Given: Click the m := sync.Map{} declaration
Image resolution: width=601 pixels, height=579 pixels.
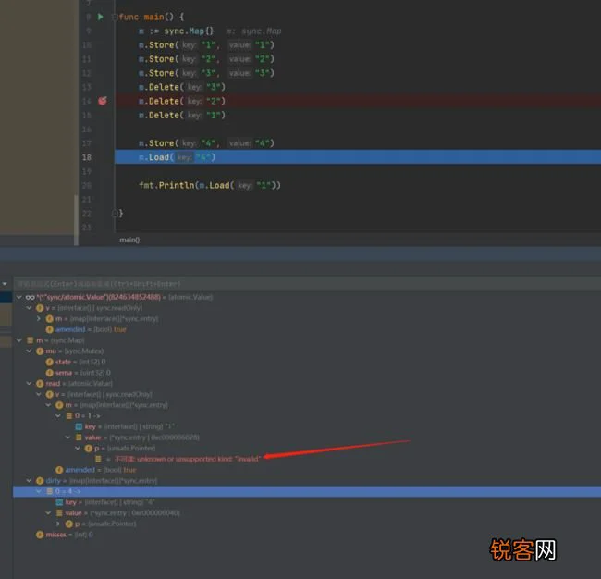Looking at the screenshot, I should pyautogui.click(x=177, y=31).
